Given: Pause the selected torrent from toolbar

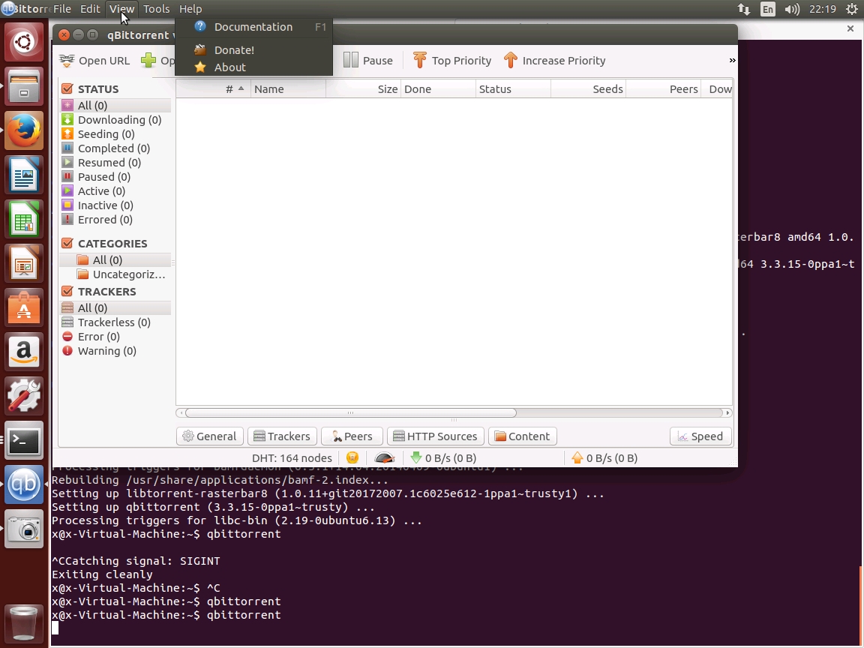Looking at the screenshot, I should [368, 61].
